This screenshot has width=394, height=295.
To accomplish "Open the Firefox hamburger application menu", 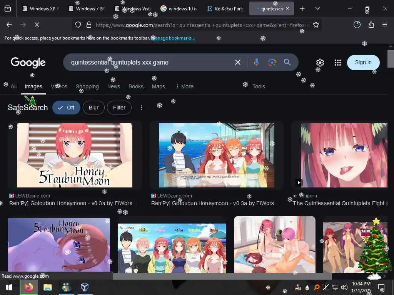I will coord(385,25).
